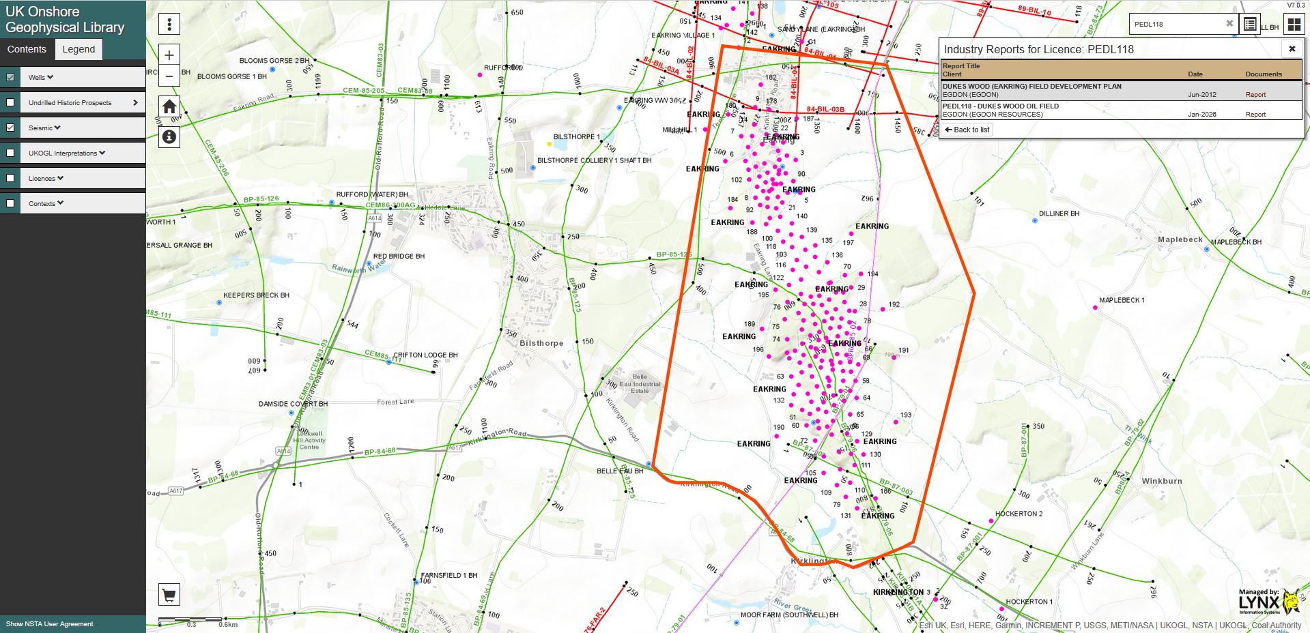Disable the Seismic layer checkbox
The image size is (1310, 633).
coord(10,128)
